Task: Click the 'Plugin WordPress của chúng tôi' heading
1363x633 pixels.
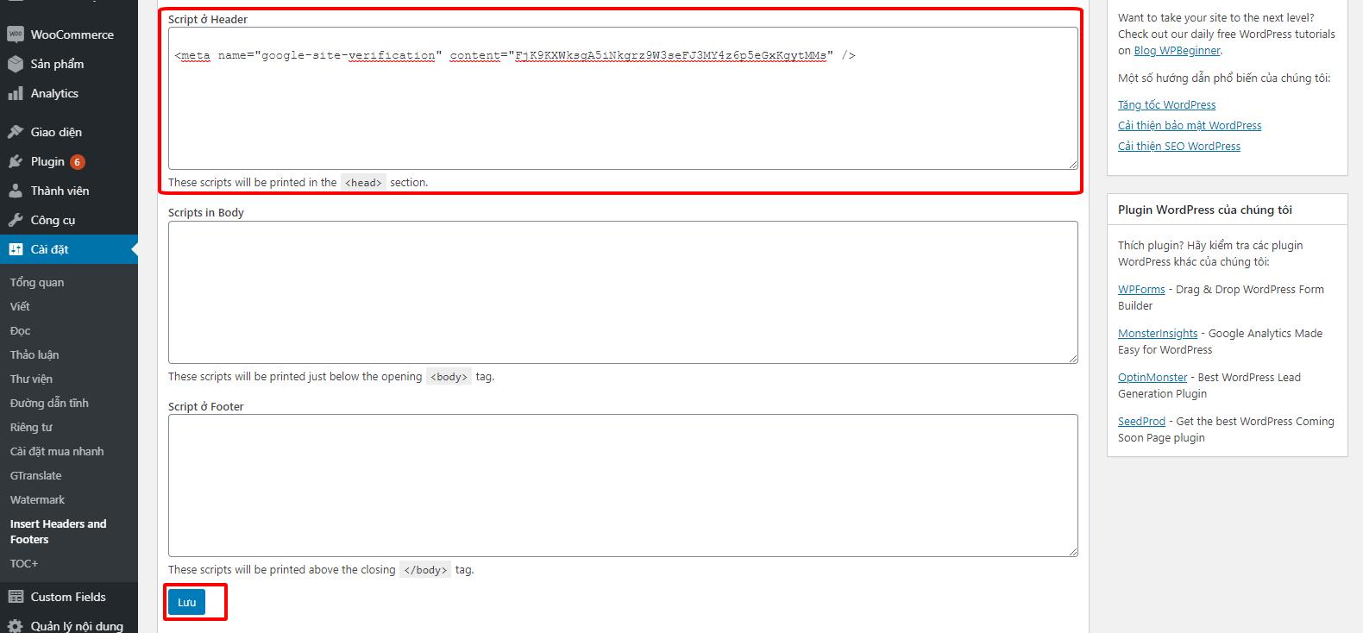Action: (1204, 210)
